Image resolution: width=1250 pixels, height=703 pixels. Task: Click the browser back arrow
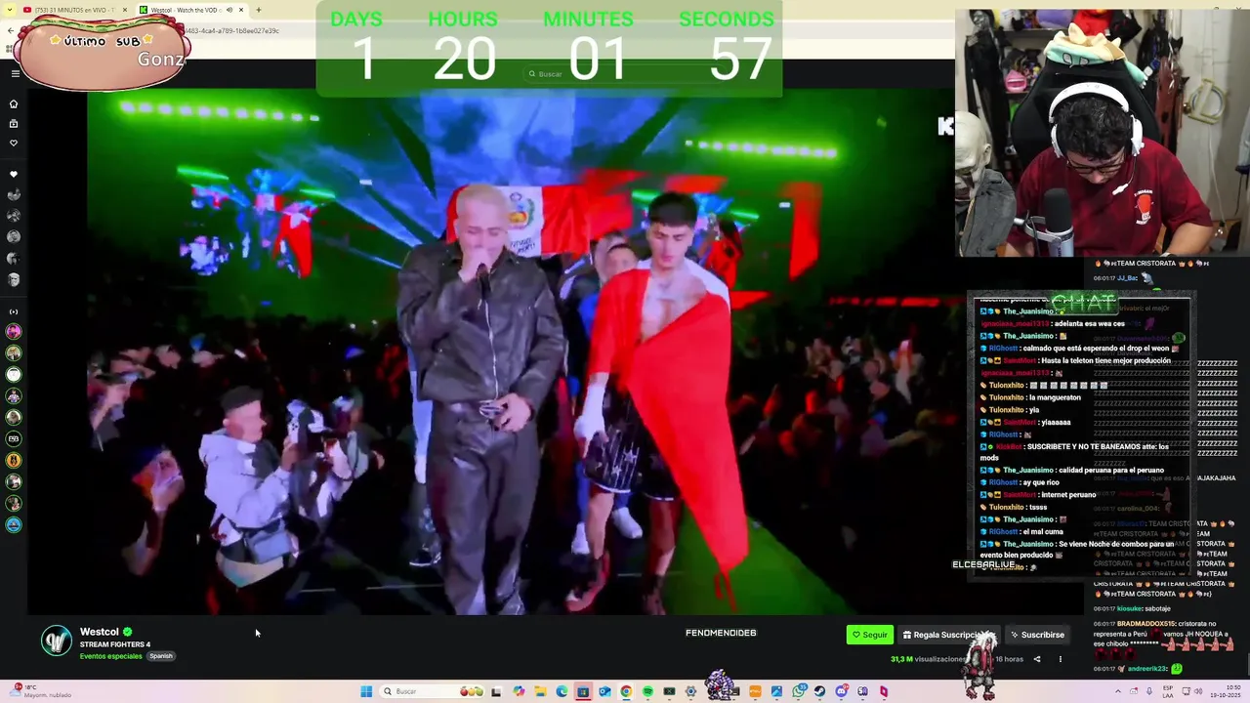click(x=10, y=30)
